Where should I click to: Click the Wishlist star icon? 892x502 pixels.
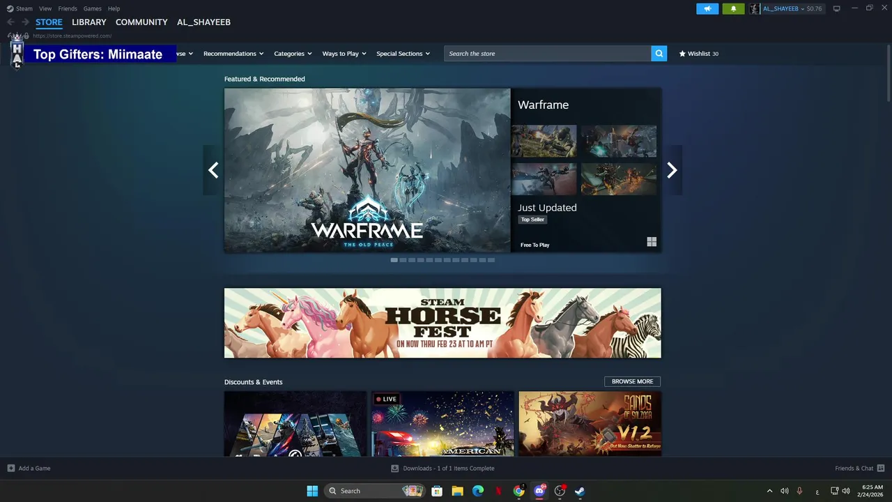(x=682, y=54)
